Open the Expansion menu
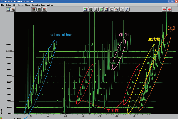 click(x=36, y=5)
